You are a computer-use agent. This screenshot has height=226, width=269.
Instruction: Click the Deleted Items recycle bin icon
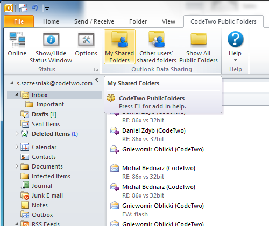25,134
